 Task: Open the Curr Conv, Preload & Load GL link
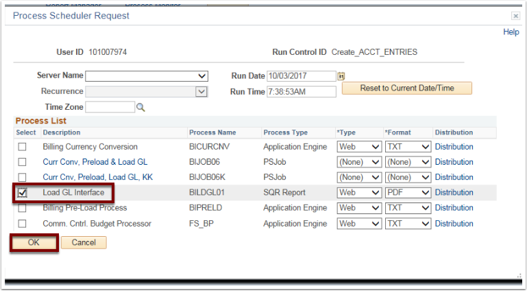coord(95,162)
